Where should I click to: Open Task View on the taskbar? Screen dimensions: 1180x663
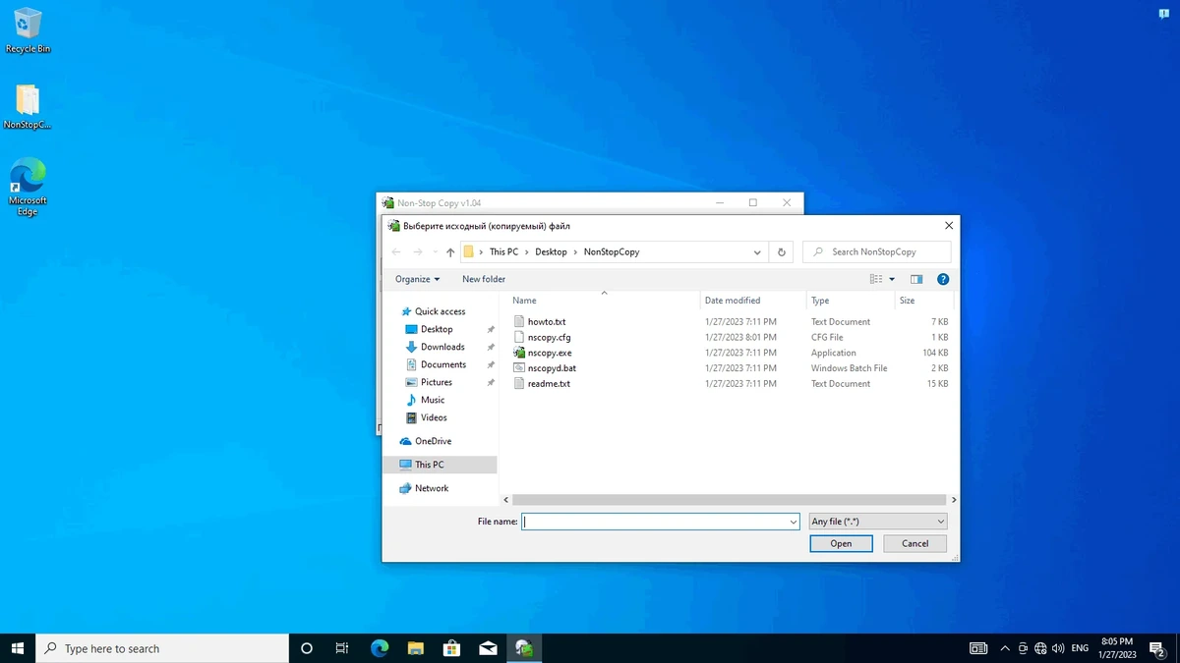coord(342,648)
